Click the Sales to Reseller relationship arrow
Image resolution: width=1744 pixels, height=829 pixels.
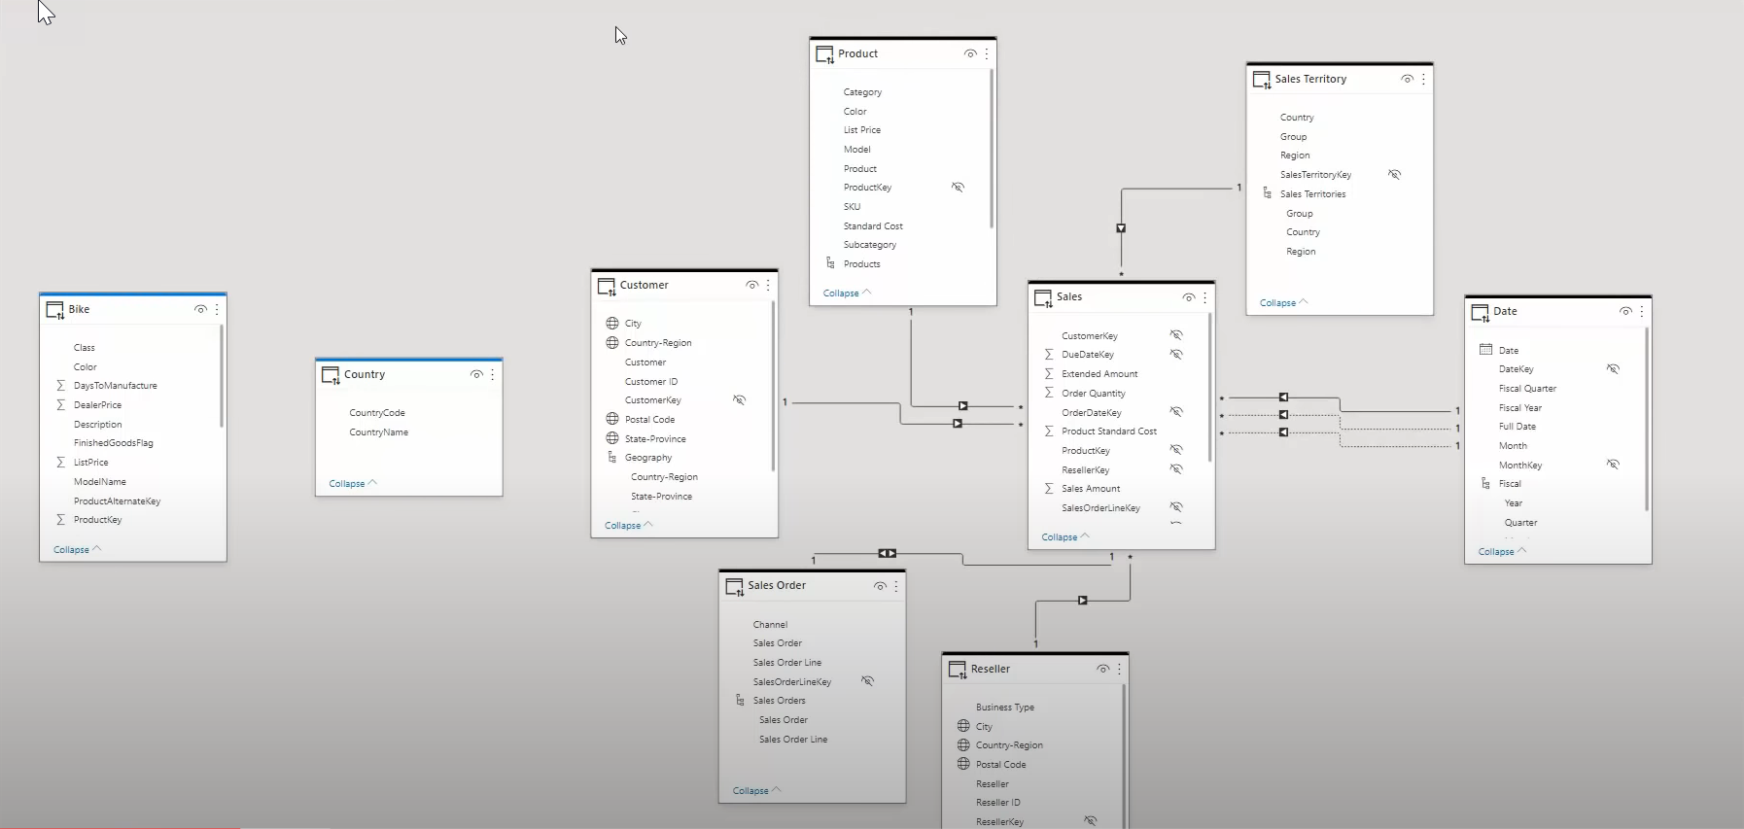point(1082,601)
